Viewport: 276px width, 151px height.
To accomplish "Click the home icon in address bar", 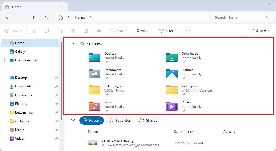I will coord(61,17).
